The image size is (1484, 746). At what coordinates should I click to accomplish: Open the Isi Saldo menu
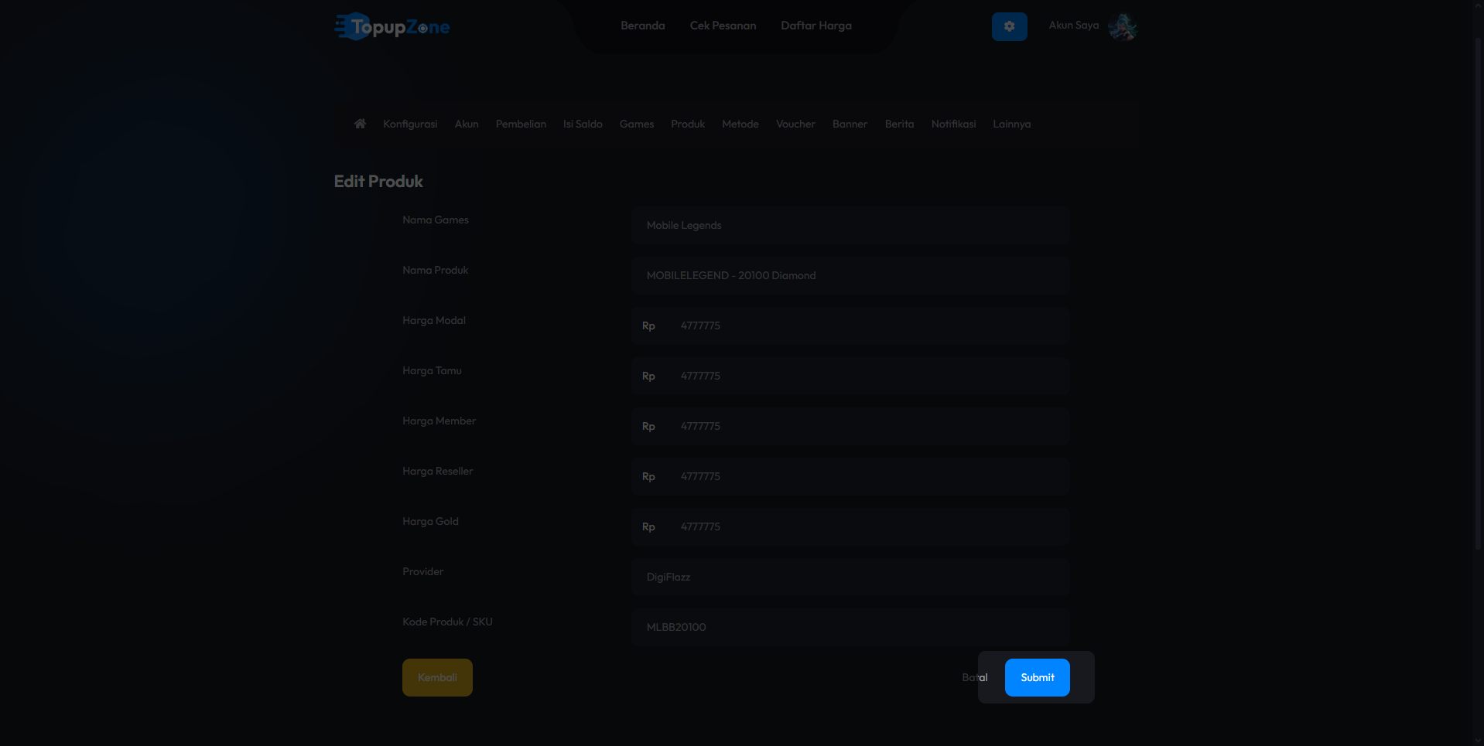click(583, 124)
